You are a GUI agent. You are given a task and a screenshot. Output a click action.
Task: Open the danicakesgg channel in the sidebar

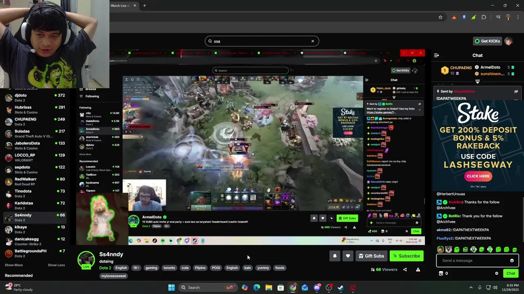(x=34, y=241)
